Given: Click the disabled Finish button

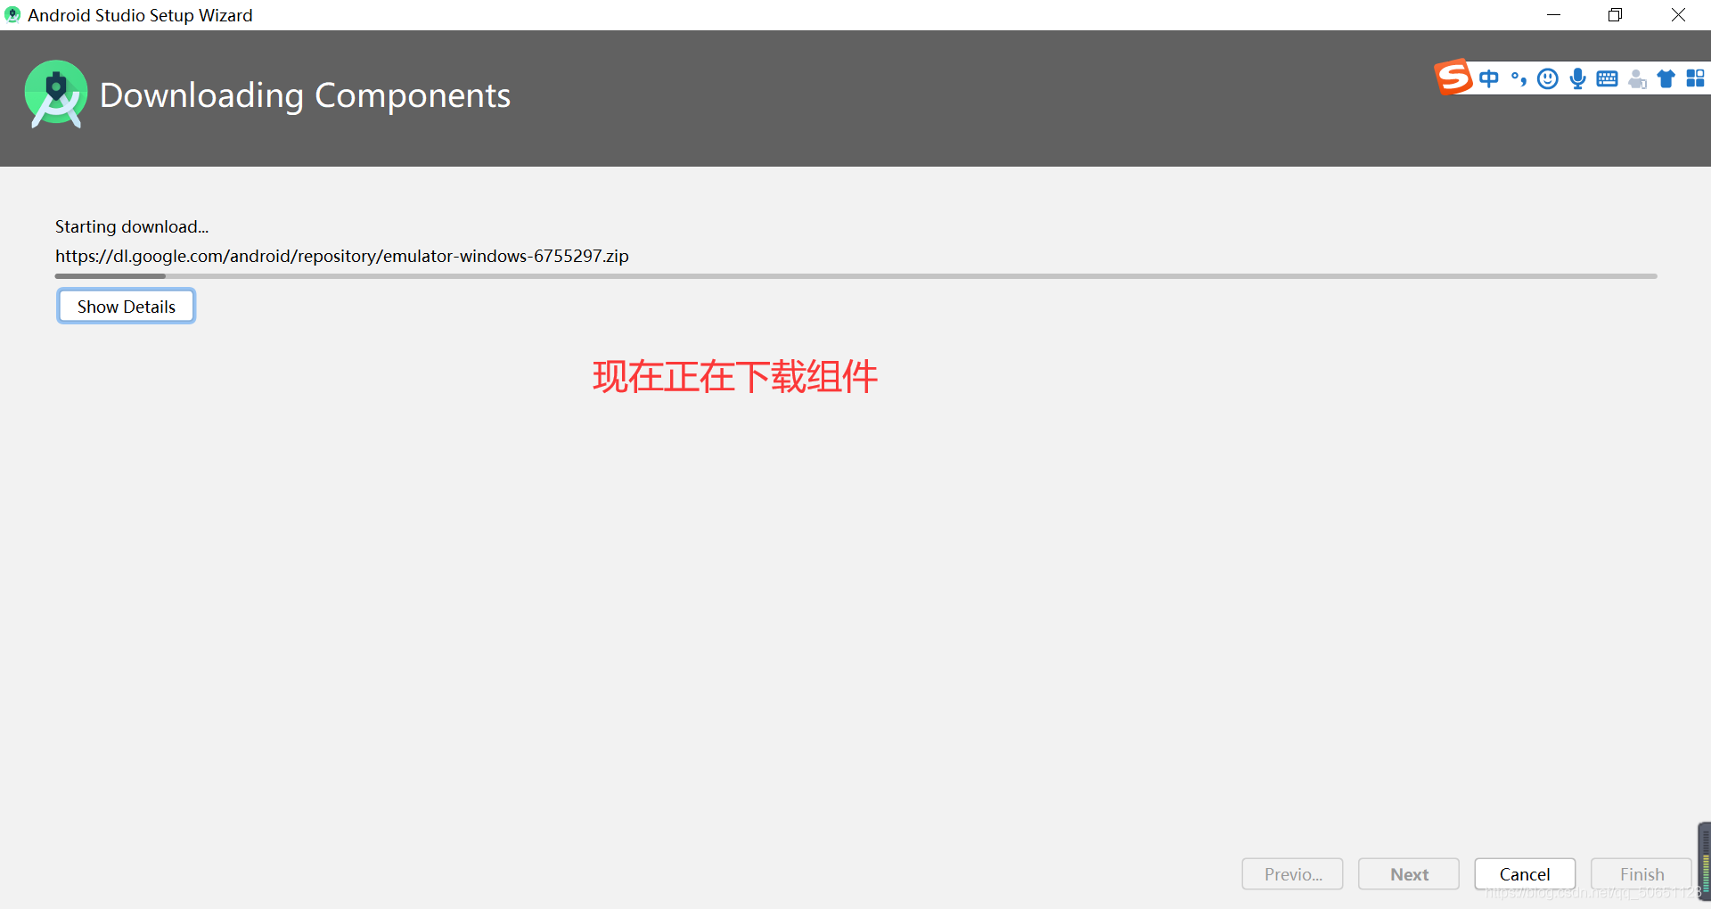Looking at the screenshot, I should [x=1641, y=874].
